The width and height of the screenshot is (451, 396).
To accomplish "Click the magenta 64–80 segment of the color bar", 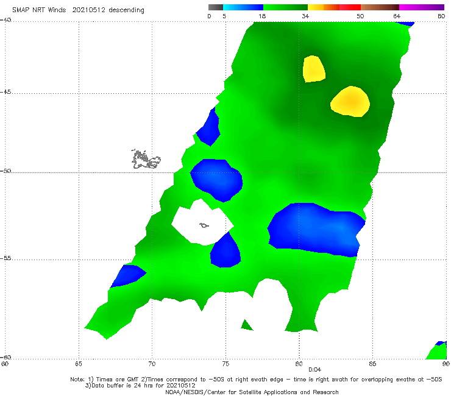I will pos(422,7).
